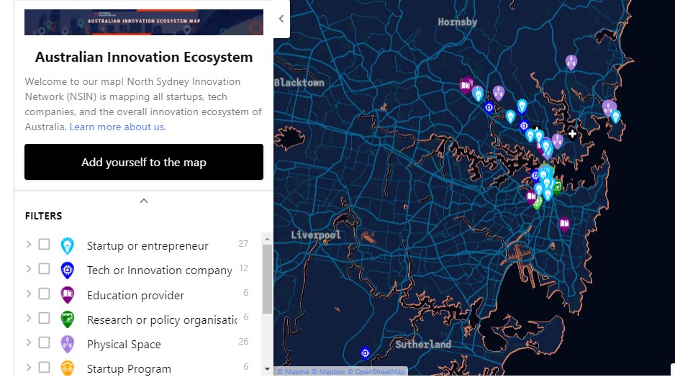Expand the Tech or Innovation company category
Screen dimensions: 675x377
click(29, 269)
